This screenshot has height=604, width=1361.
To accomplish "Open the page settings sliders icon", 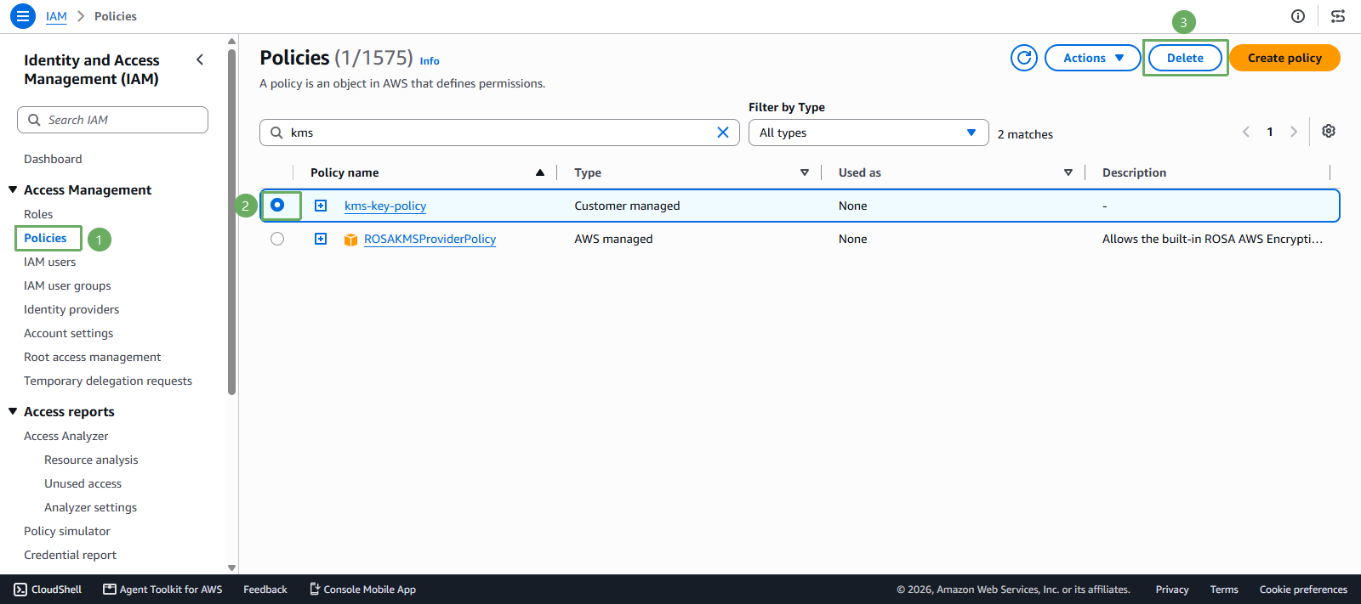I will (1338, 16).
